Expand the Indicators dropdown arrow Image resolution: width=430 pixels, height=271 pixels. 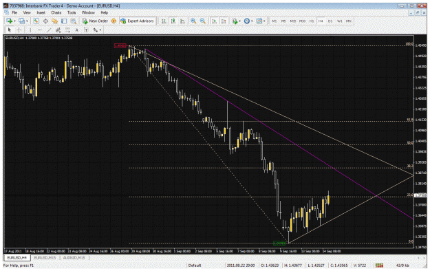click(239, 21)
